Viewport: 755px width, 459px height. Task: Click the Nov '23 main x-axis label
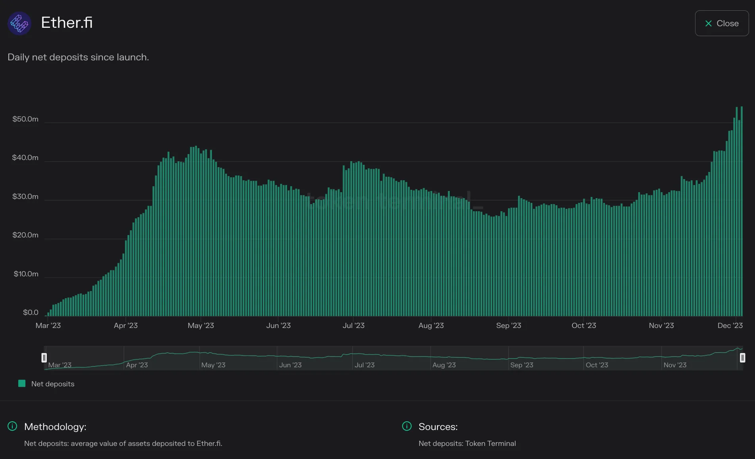tap(661, 326)
